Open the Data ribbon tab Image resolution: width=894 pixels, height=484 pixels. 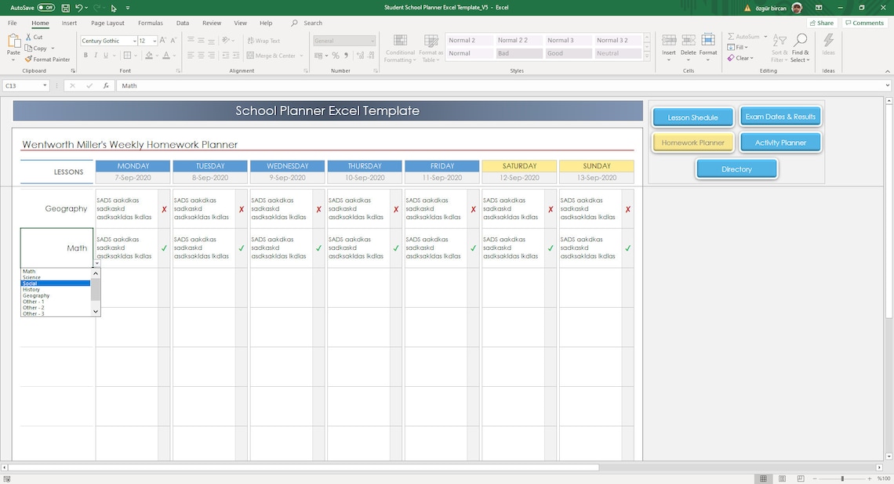[183, 23]
